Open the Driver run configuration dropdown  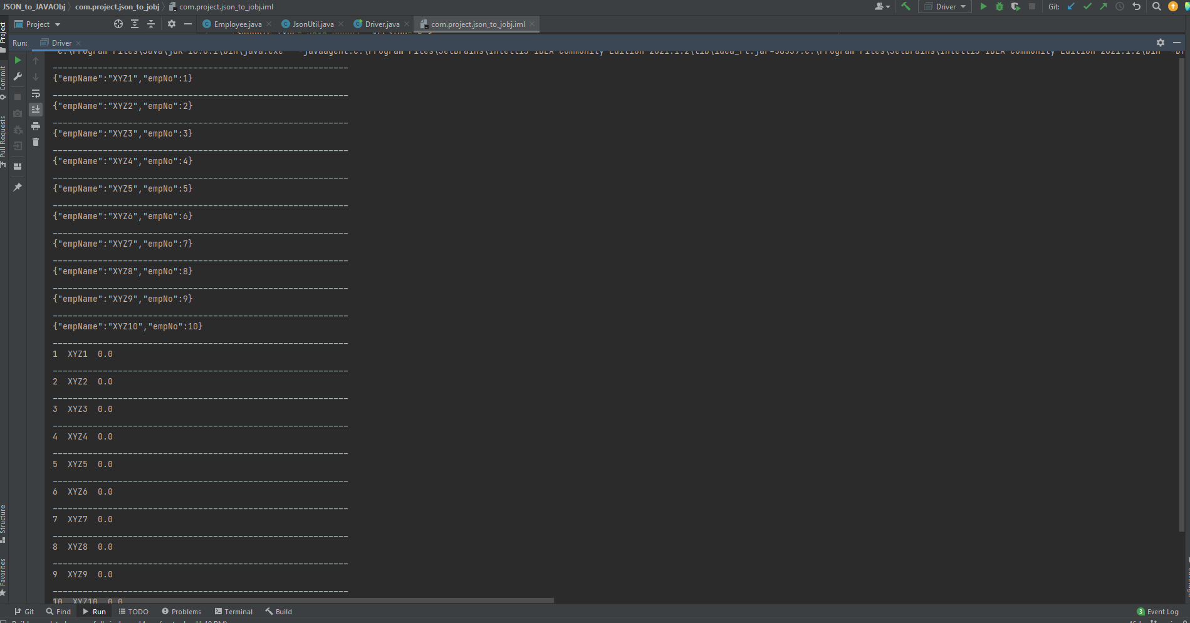pyautogui.click(x=944, y=7)
